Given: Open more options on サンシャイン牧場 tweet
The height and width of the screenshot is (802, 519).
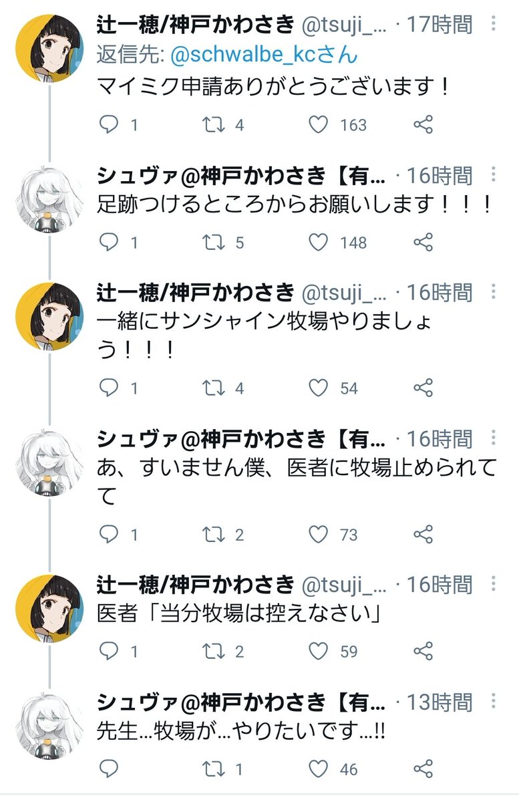Looking at the screenshot, I should pos(494,292).
